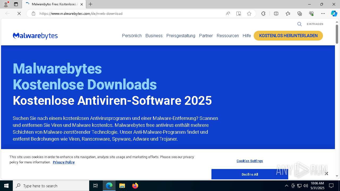Go back to previous page
The height and width of the screenshot is (191, 340).
(x=7, y=14)
